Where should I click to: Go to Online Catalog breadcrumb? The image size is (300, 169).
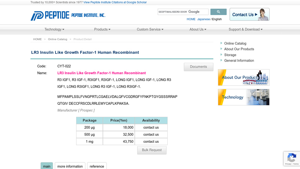point(57,39)
